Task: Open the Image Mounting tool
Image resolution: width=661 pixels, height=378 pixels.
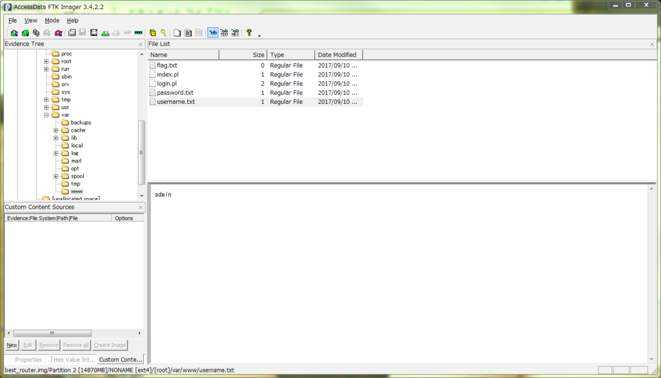Action: pyautogui.click(x=36, y=32)
